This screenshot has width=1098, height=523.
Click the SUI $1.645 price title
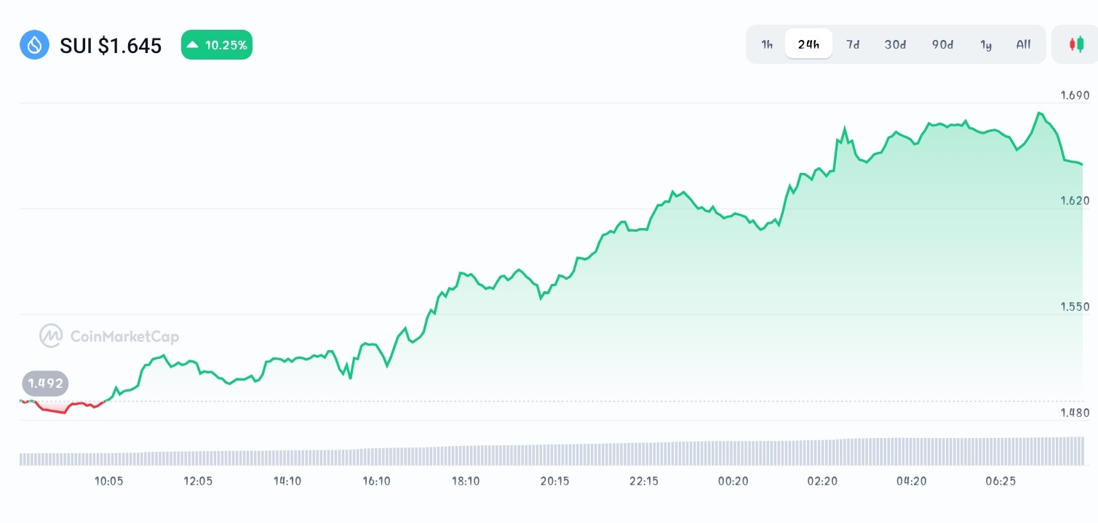click(x=111, y=46)
